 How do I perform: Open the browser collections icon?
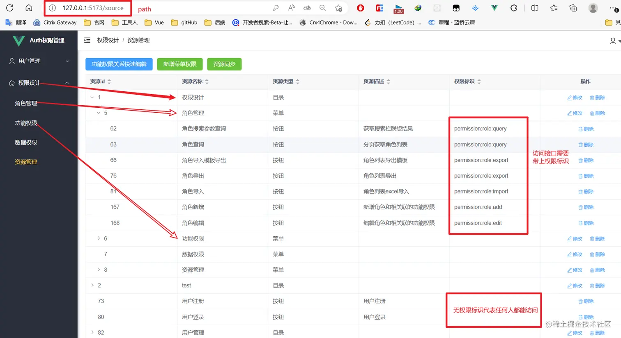(573, 8)
